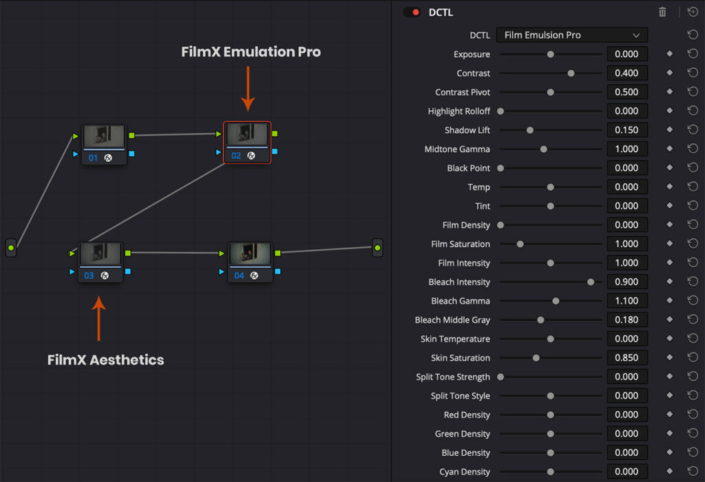Reset the Green Density parameter
Screen dimensions: 705x482
coord(693,433)
